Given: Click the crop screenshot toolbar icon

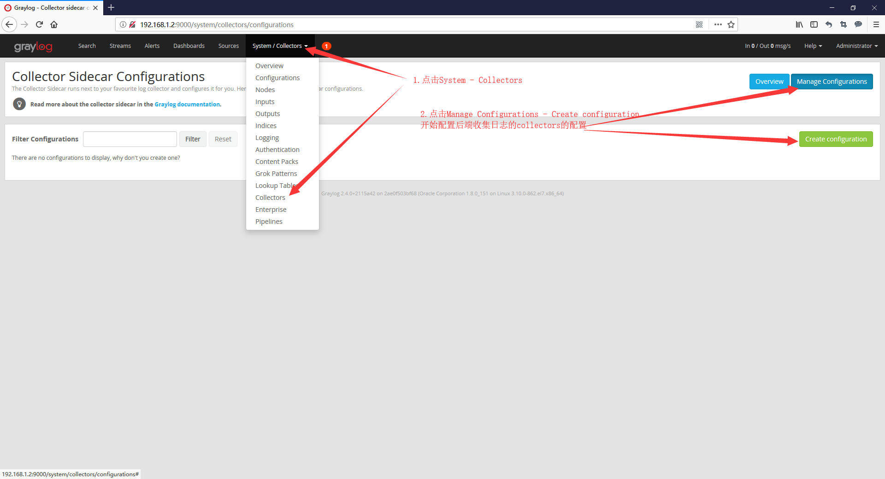Looking at the screenshot, I should pos(844,24).
